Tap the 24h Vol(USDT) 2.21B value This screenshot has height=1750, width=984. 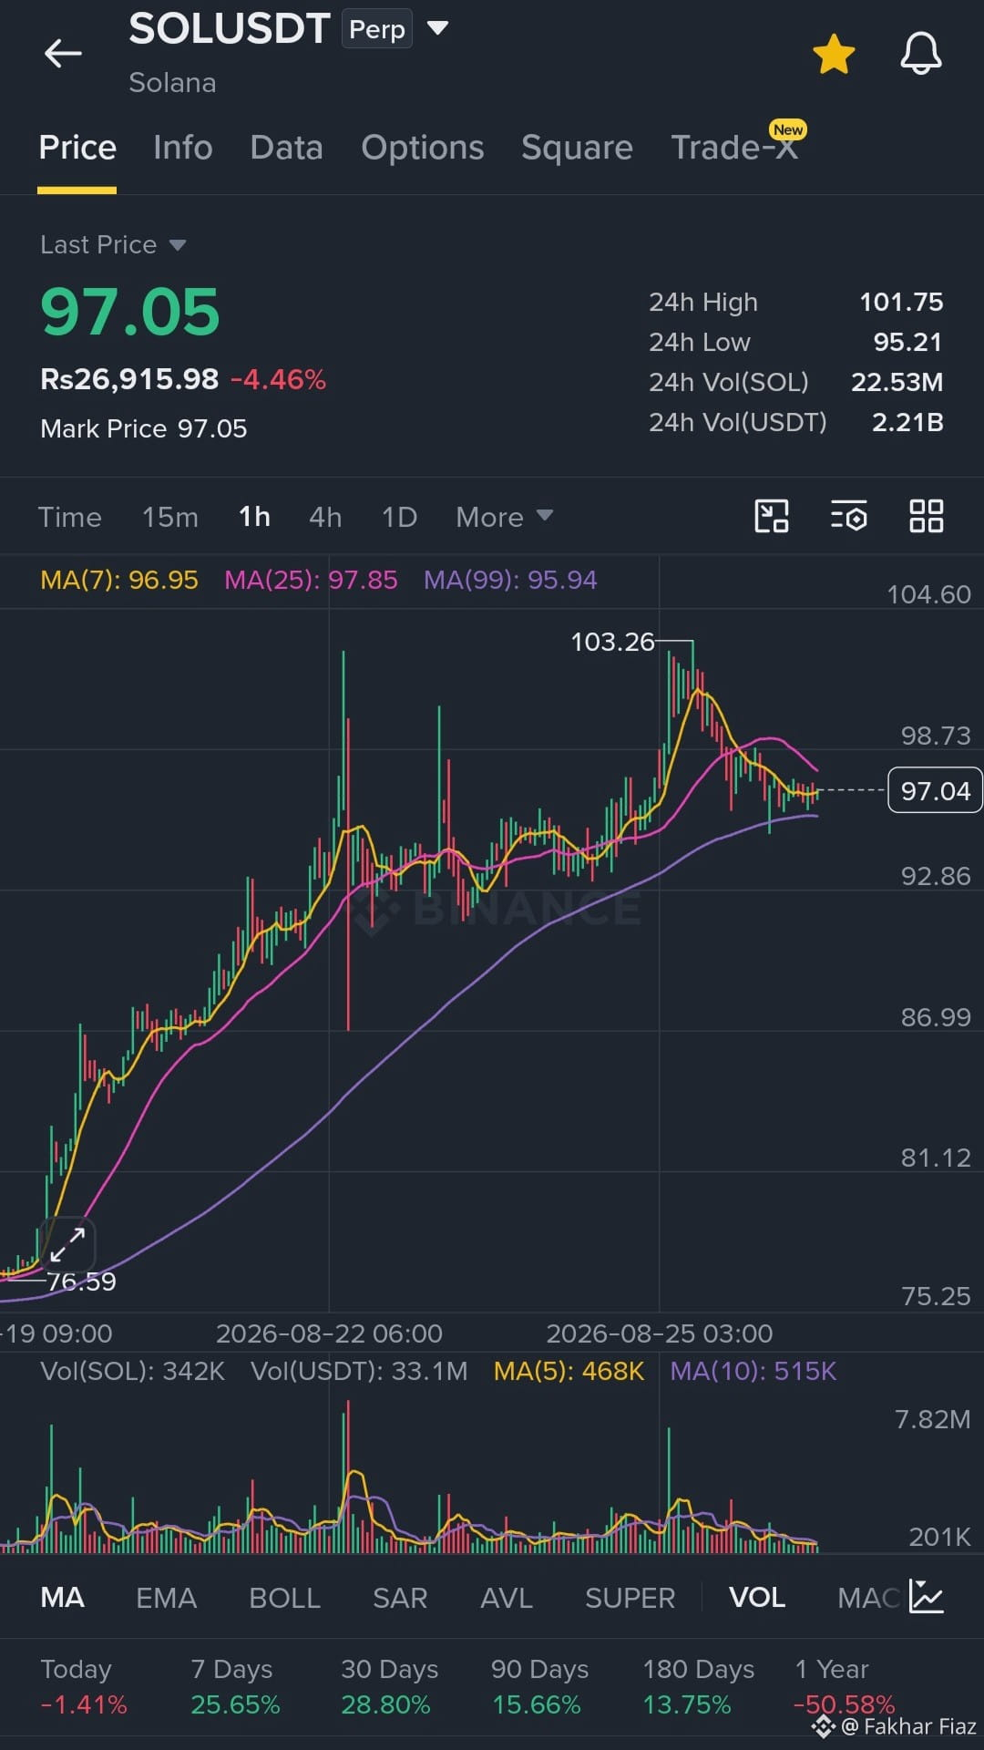tap(907, 422)
